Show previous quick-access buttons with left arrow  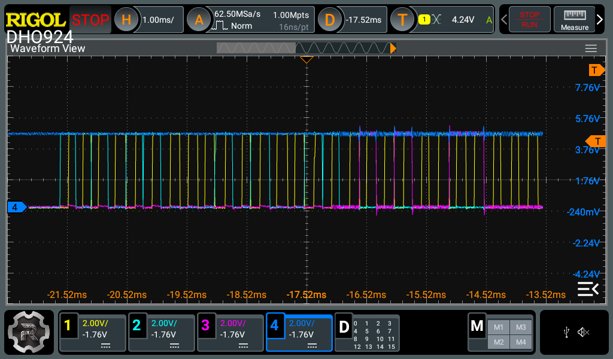[504, 20]
